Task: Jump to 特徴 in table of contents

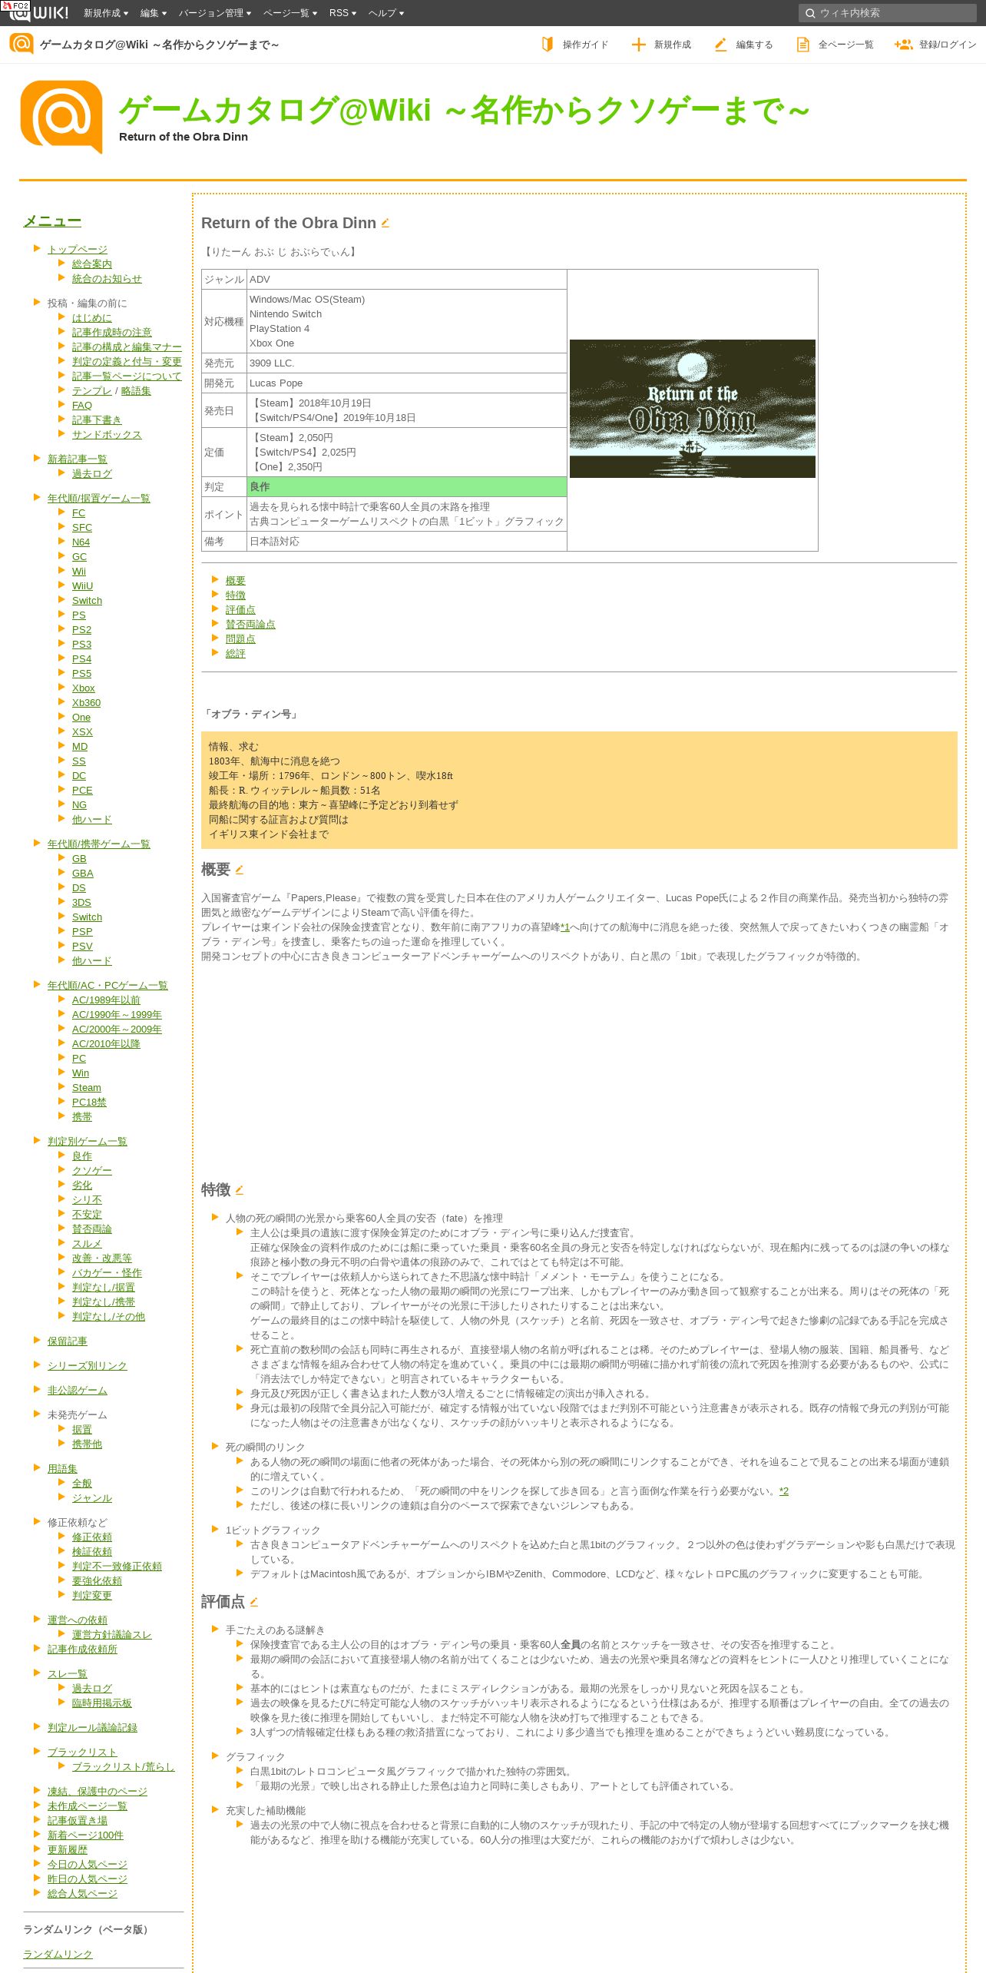Action: (236, 595)
